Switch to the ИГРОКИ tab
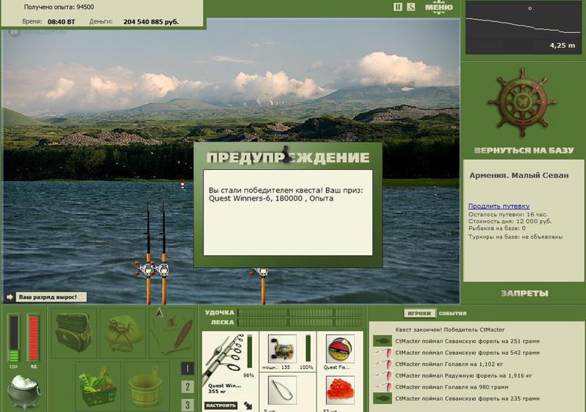This screenshot has width=586, height=412. [419, 313]
